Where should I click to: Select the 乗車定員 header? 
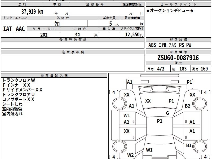coord(109,18)
